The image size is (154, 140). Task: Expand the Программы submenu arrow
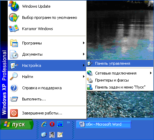pos(83,43)
